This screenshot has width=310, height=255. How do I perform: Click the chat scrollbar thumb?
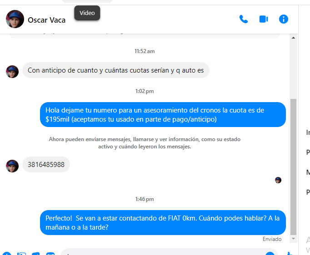293,167
